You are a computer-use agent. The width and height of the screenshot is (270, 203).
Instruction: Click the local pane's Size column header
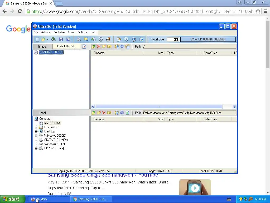pyautogui.click(x=154, y=119)
